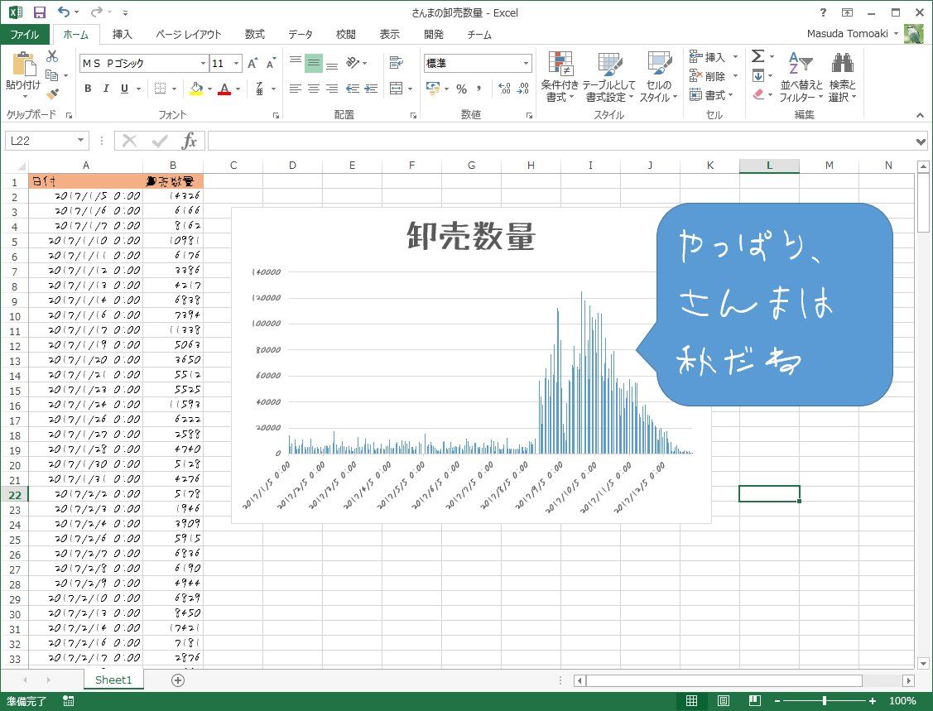933x711 pixels.
Task: Open 検索と選択 binoculars tool
Action: [842, 77]
